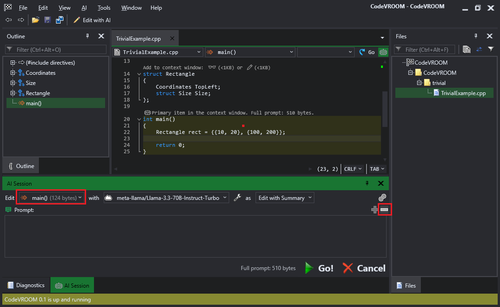The width and height of the screenshot is (500, 307).
Task: Open the editor tab list dropdown arrow
Action: coord(382,38)
